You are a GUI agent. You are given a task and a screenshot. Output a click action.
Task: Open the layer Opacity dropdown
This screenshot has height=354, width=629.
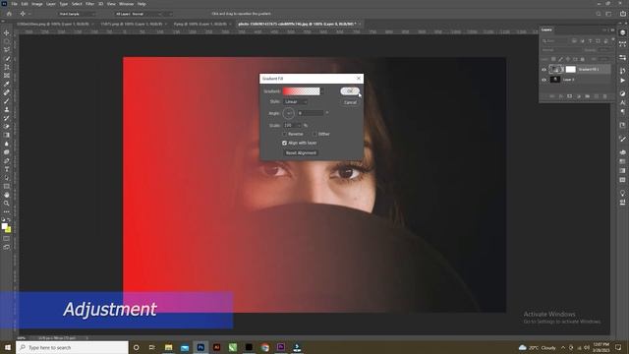[x=604, y=50]
